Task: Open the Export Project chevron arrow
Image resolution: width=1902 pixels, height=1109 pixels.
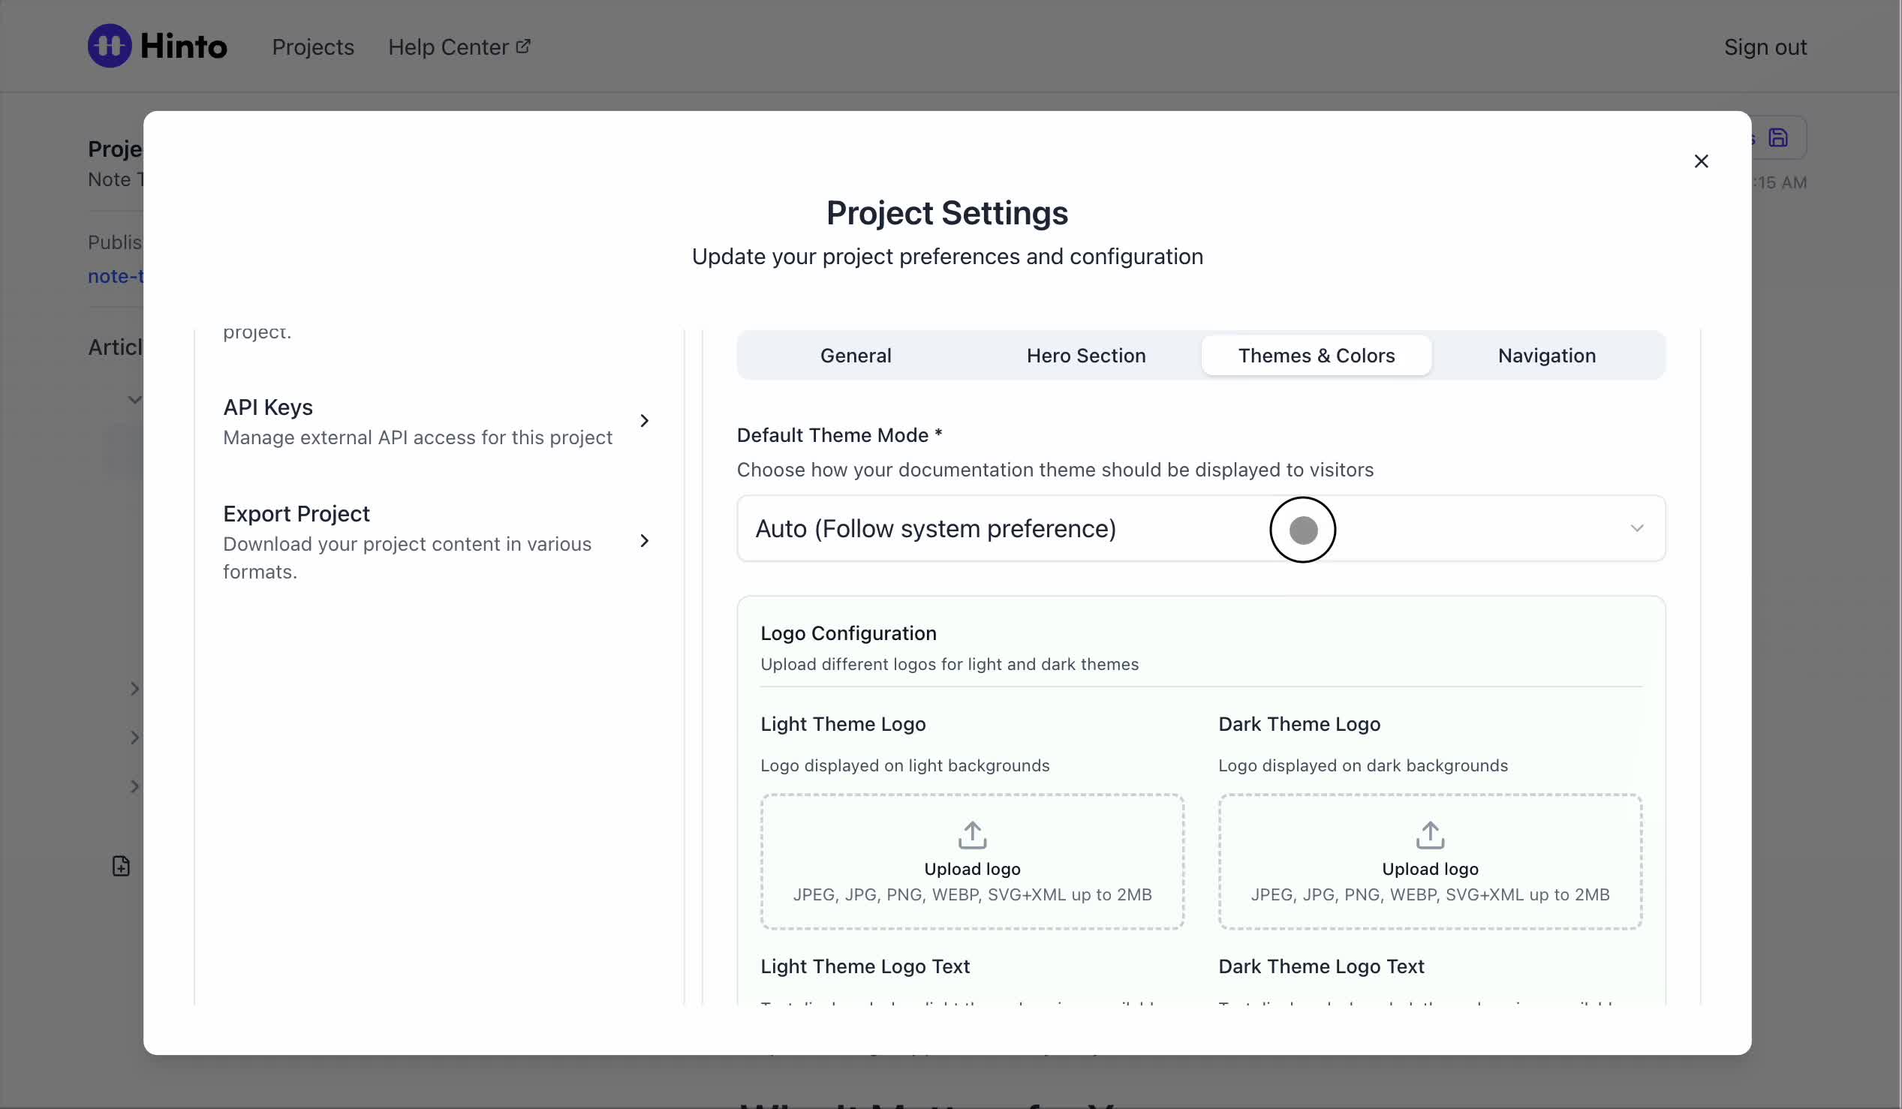Action: point(644,541)
